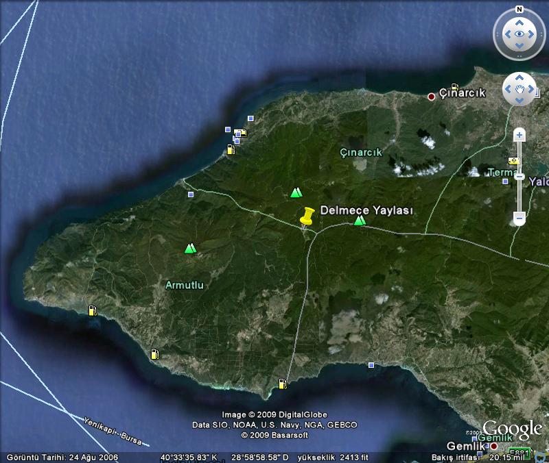Pan east with the move joystick's right arrow
Screen dimensions: 549x463
pyautogui.click(x=531, y=89)
